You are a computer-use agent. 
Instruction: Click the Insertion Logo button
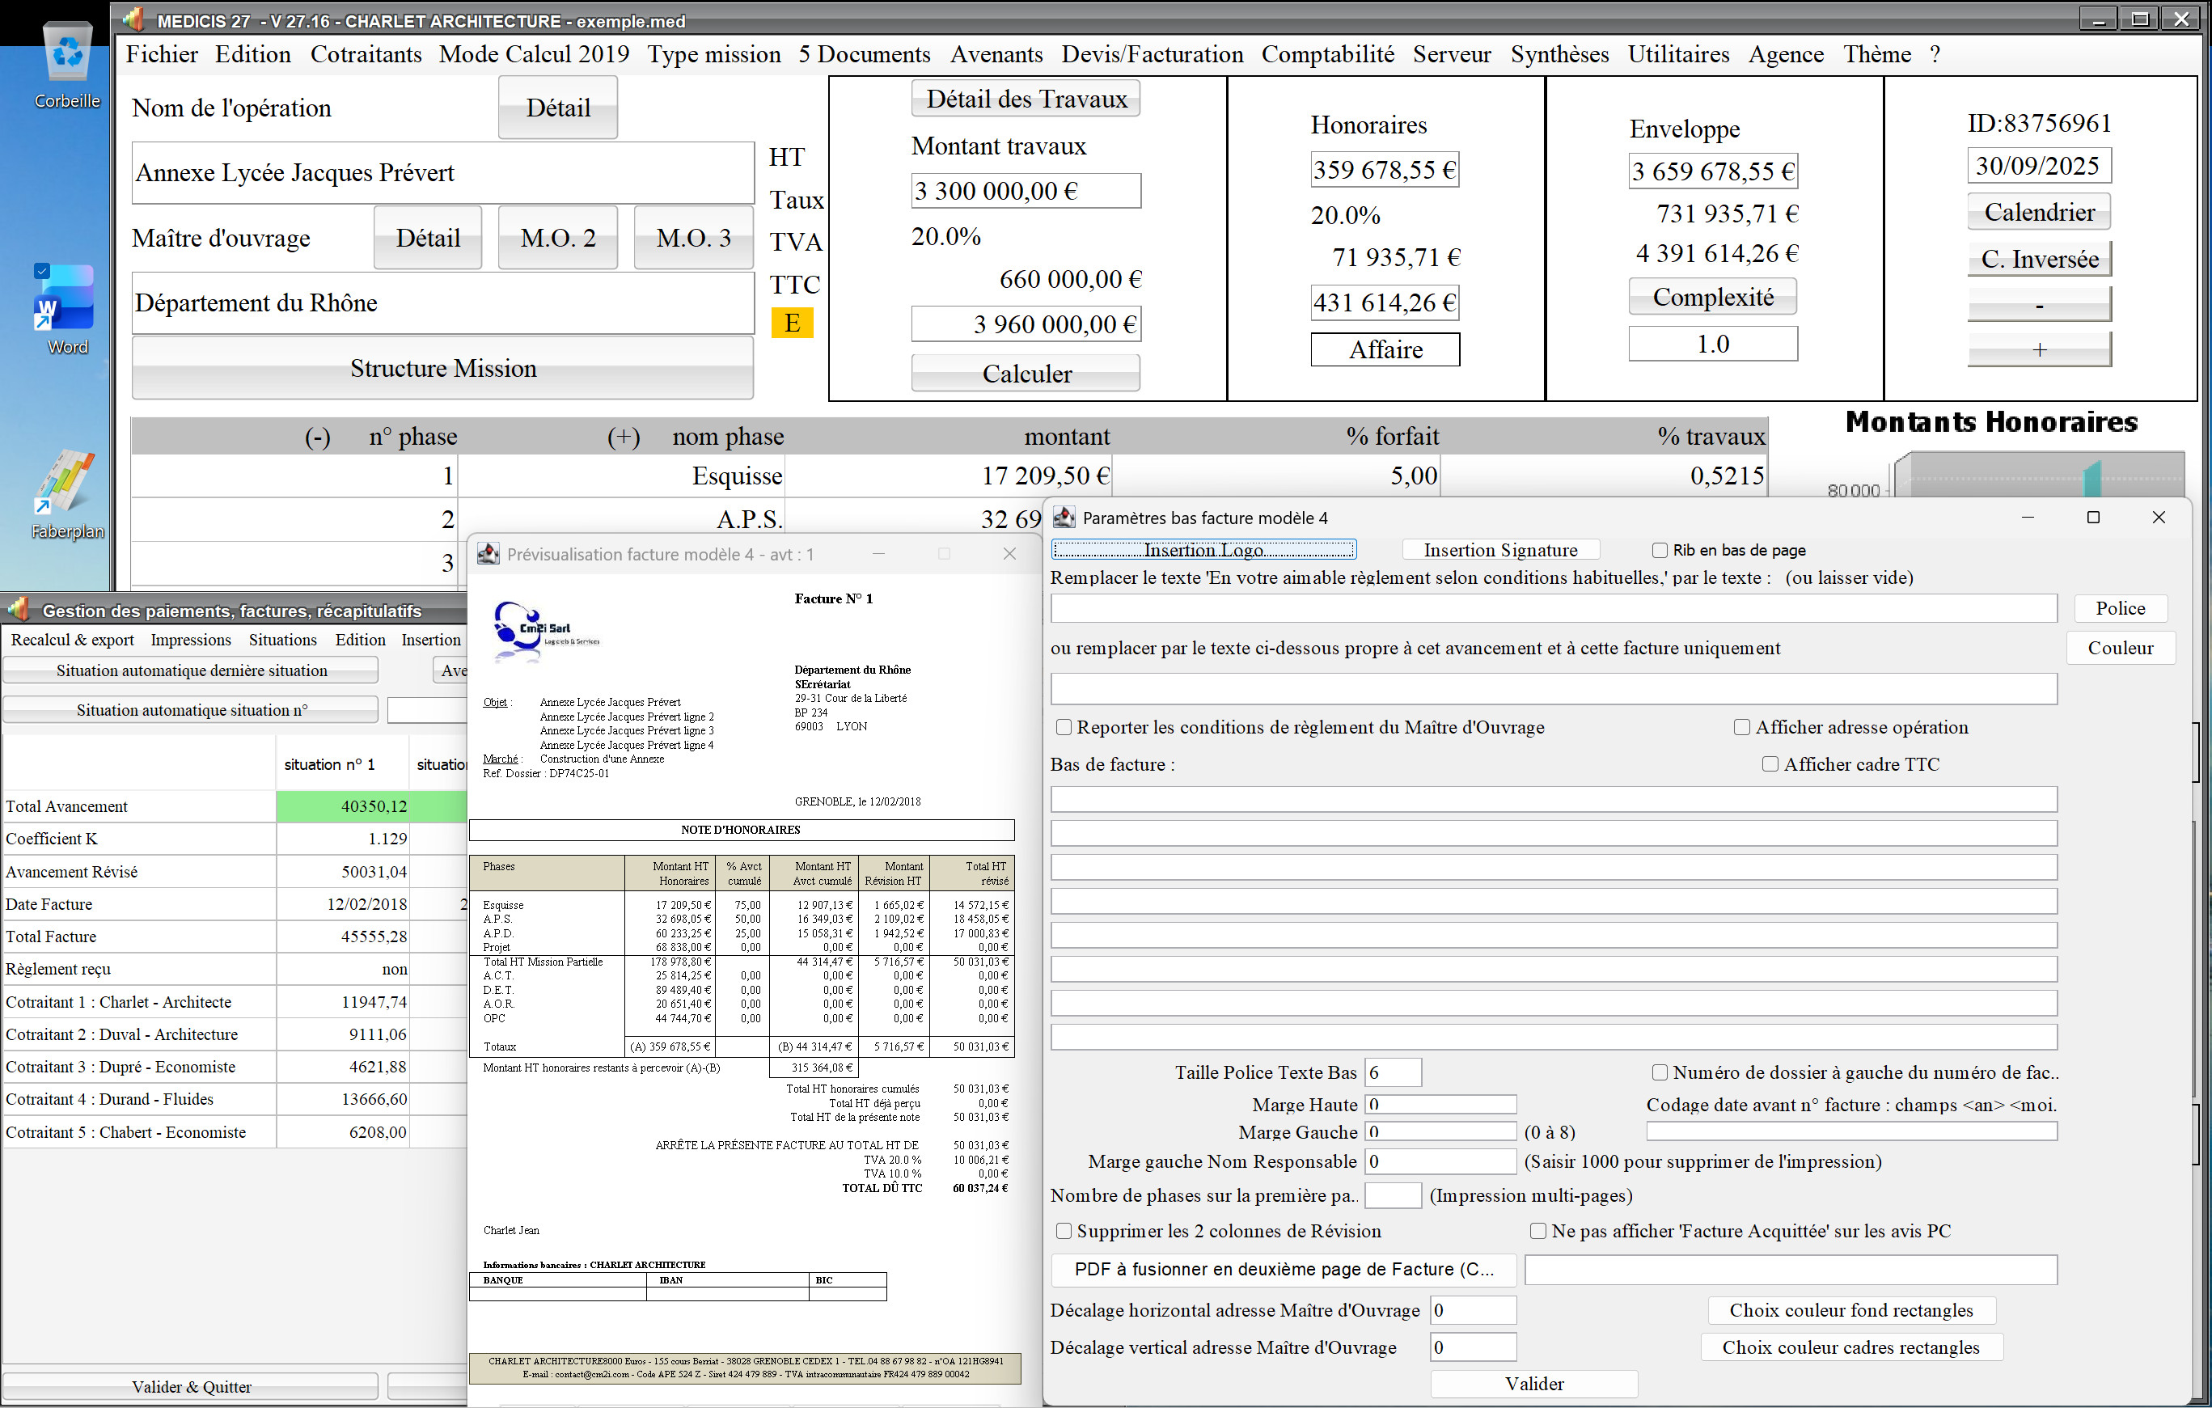pos(1203,549)
